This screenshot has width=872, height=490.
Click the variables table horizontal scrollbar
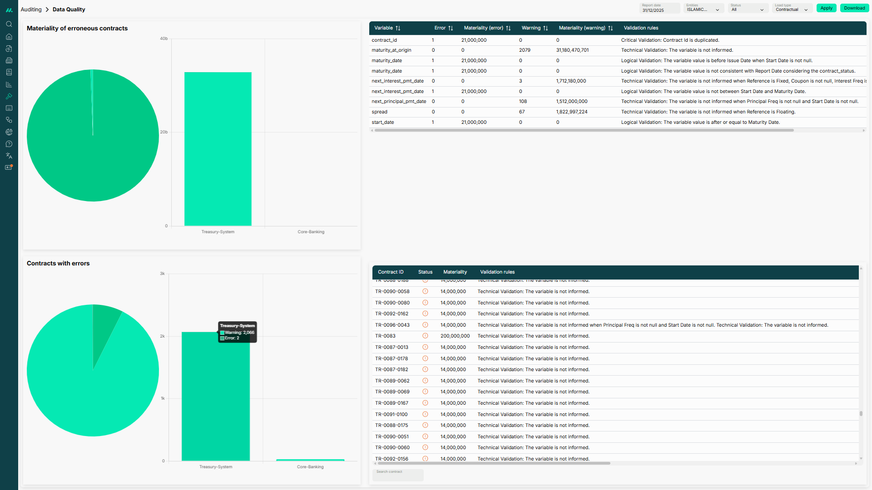584,130
